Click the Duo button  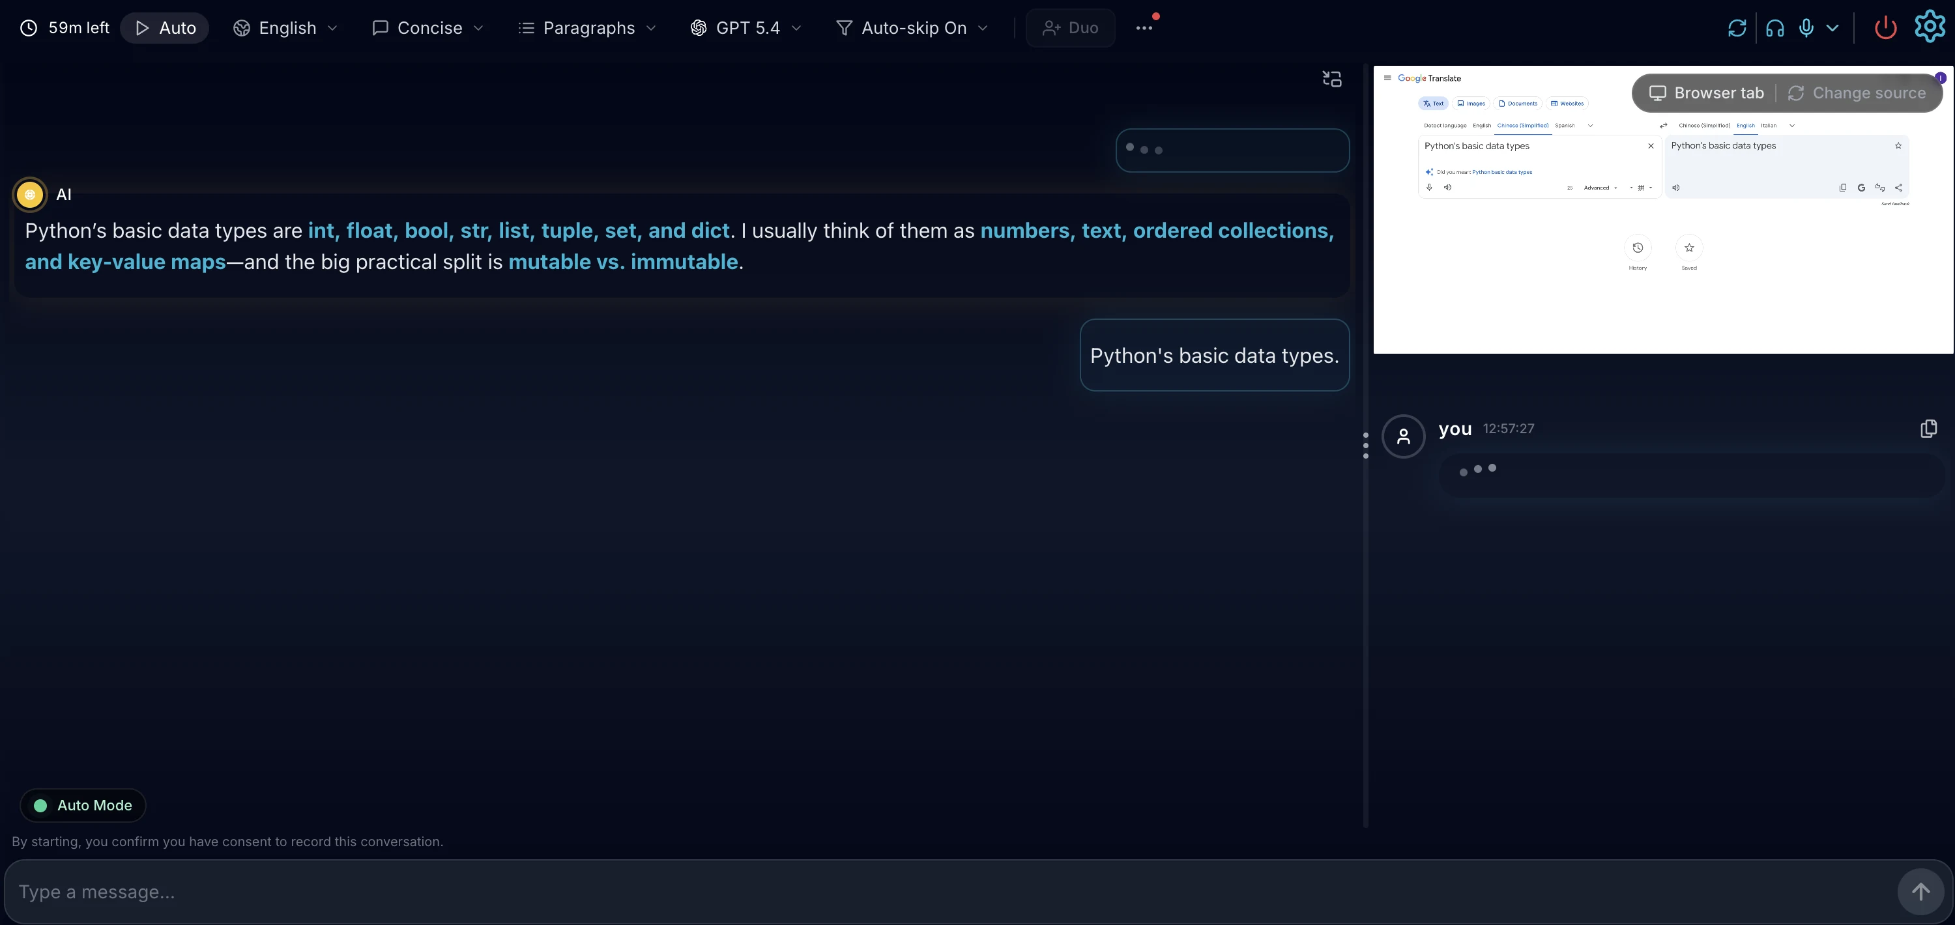coord(1071,28)
